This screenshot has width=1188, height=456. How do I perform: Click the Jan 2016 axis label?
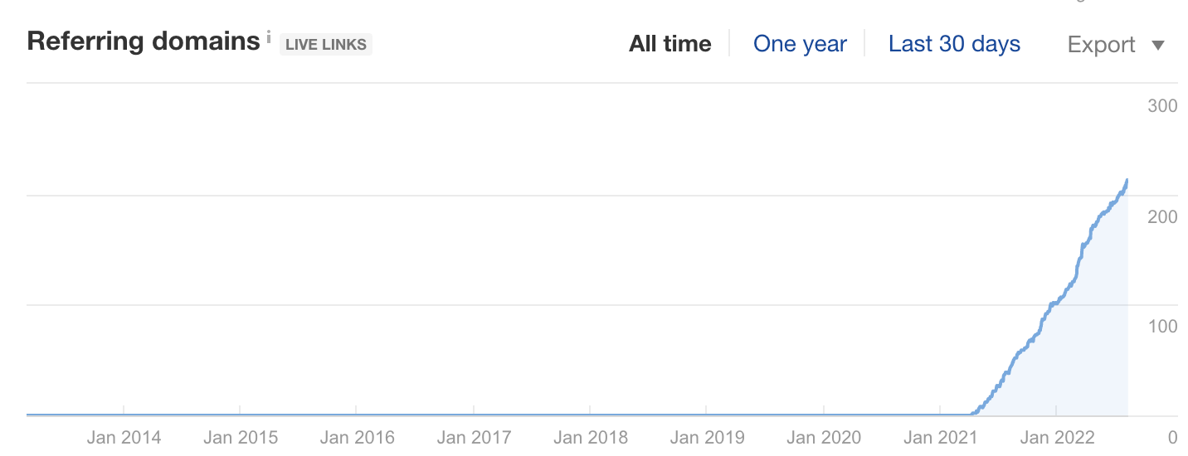(x=357, y=437)
